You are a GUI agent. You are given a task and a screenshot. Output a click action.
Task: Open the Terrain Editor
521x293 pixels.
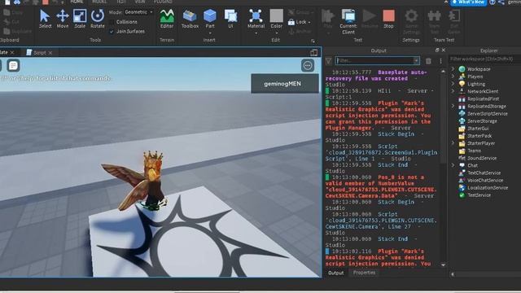point(167,19)
